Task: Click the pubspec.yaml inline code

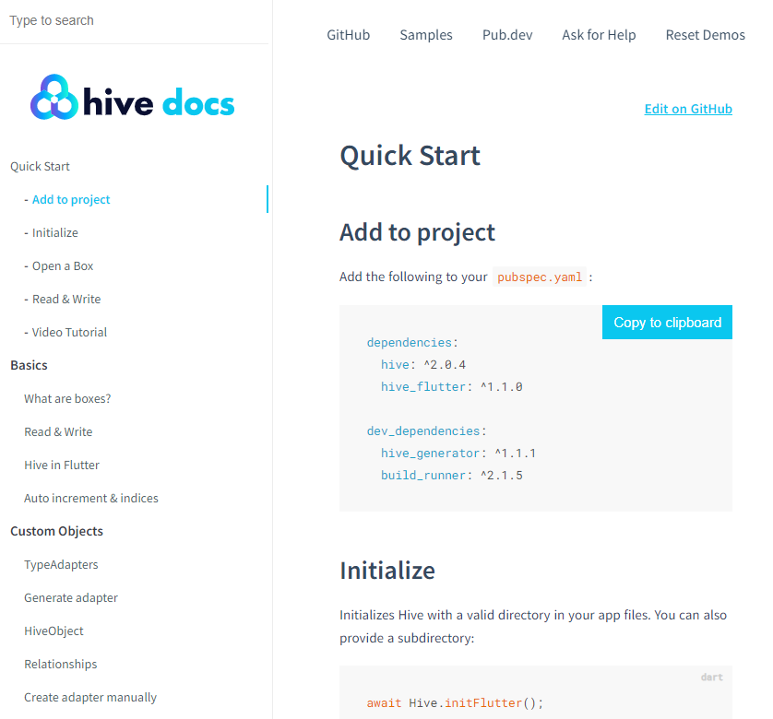Action: (x=540, y=277)
